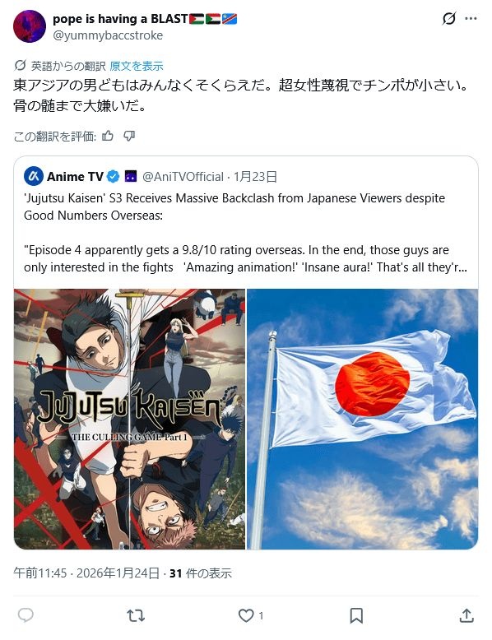Click the affiliate badge next to Anime TV
The height and width of the screenshot is (640, 492).
pyautogui.click(x=130, y=176)
